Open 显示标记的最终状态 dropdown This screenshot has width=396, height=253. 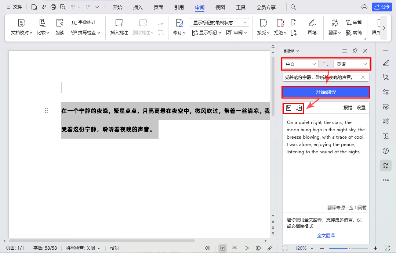[219, 22]
